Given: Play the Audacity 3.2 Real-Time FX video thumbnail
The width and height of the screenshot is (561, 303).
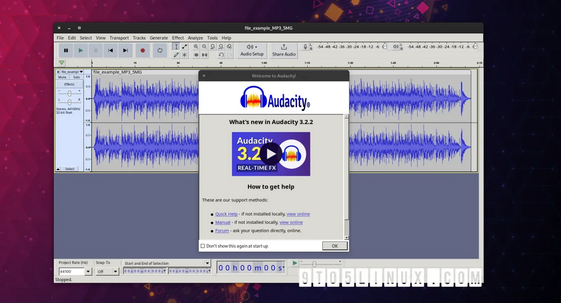Looking at the screenshot, I should click(271, 154).
